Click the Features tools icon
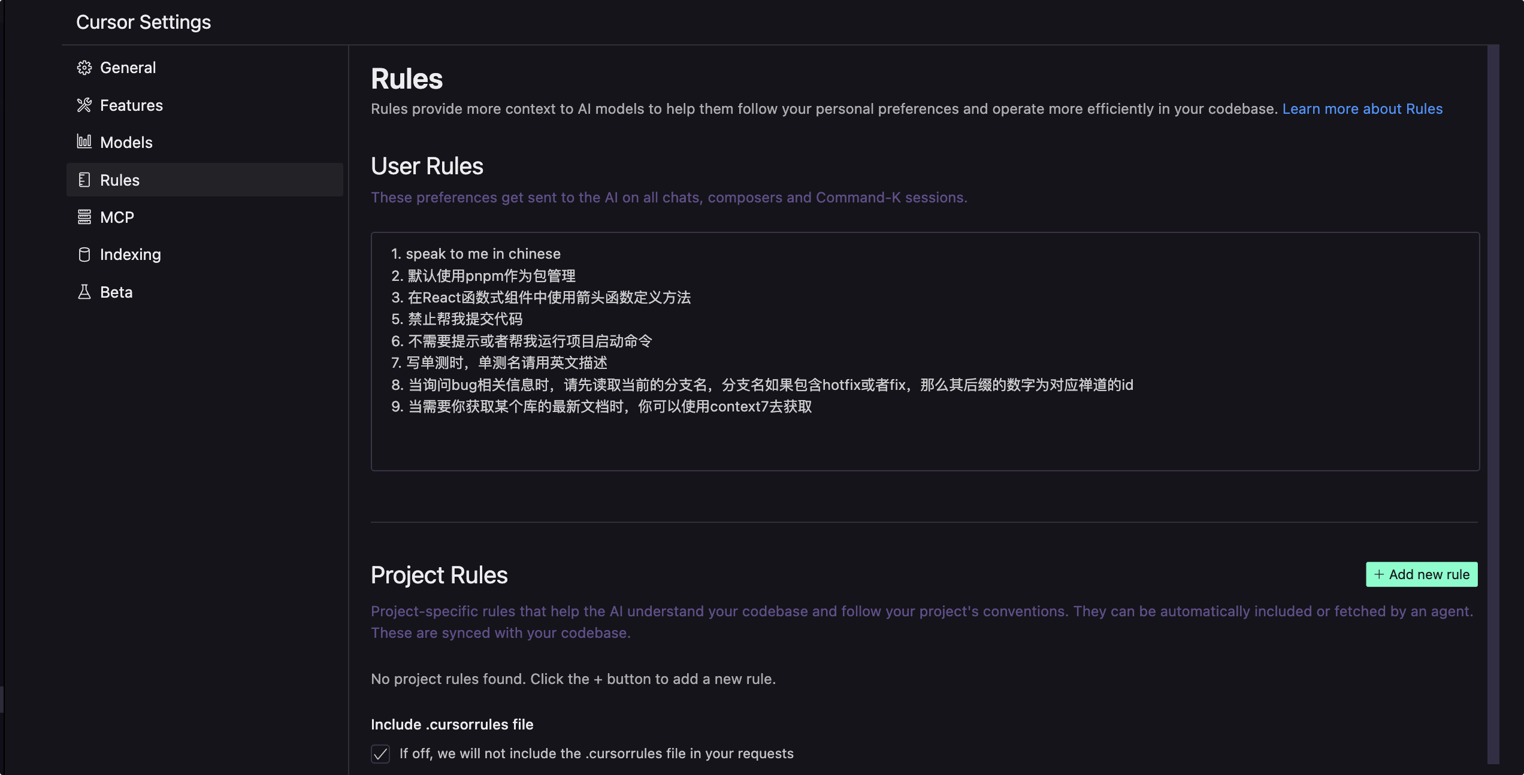Viewport: 1524px width, 775px height. [x=84, y=105]
